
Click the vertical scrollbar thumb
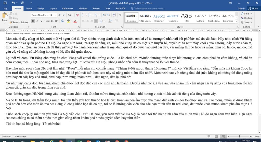click(259, 86)
